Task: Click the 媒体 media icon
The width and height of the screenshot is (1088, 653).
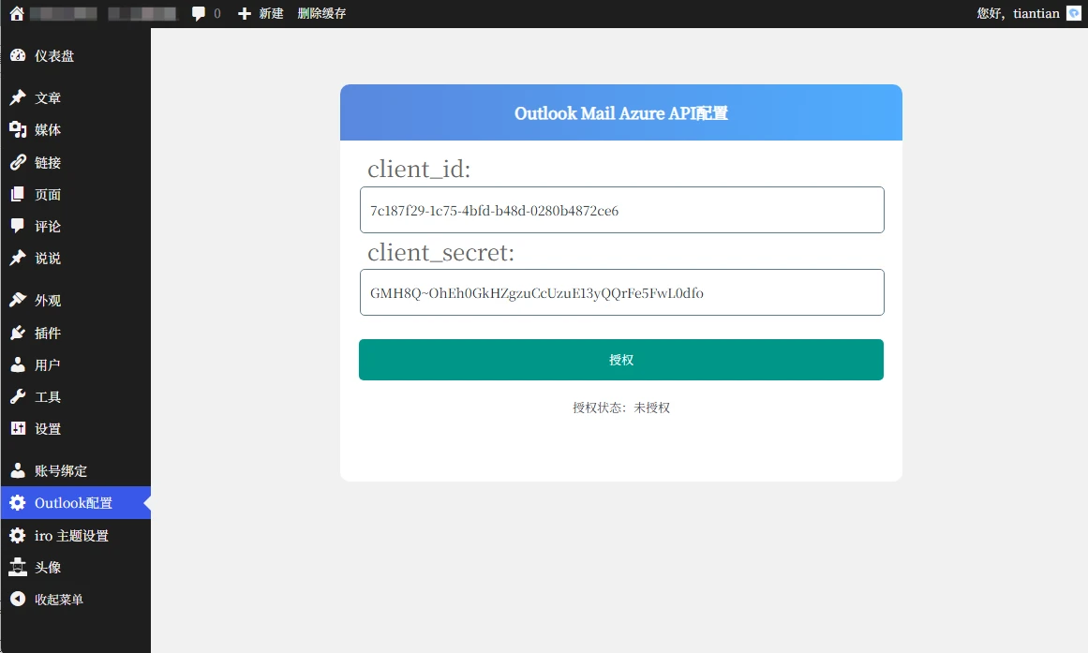Action: (18, 130)
